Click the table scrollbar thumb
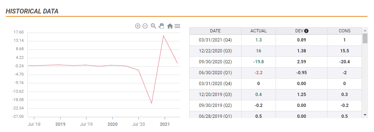 click(365, 39)
